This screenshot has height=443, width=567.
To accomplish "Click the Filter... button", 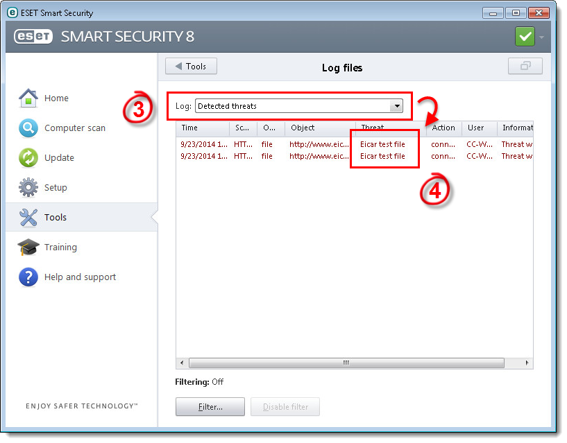I will 210,407.
